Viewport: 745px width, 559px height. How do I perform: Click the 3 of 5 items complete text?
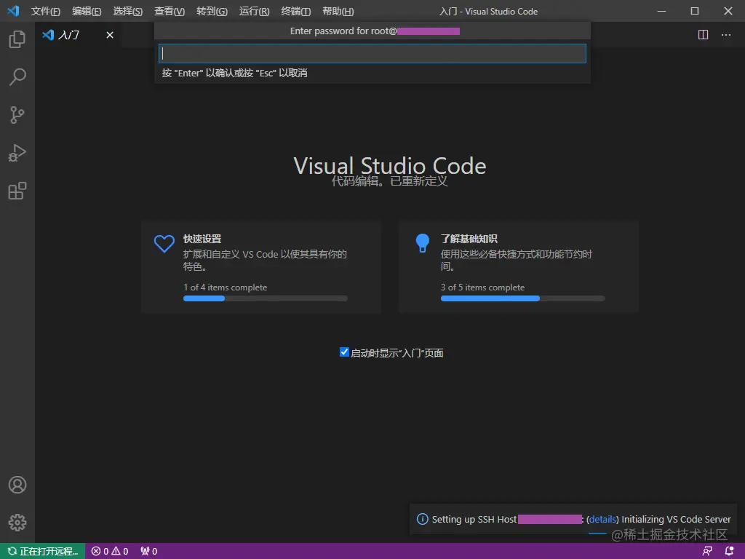(x=483, y=287)
